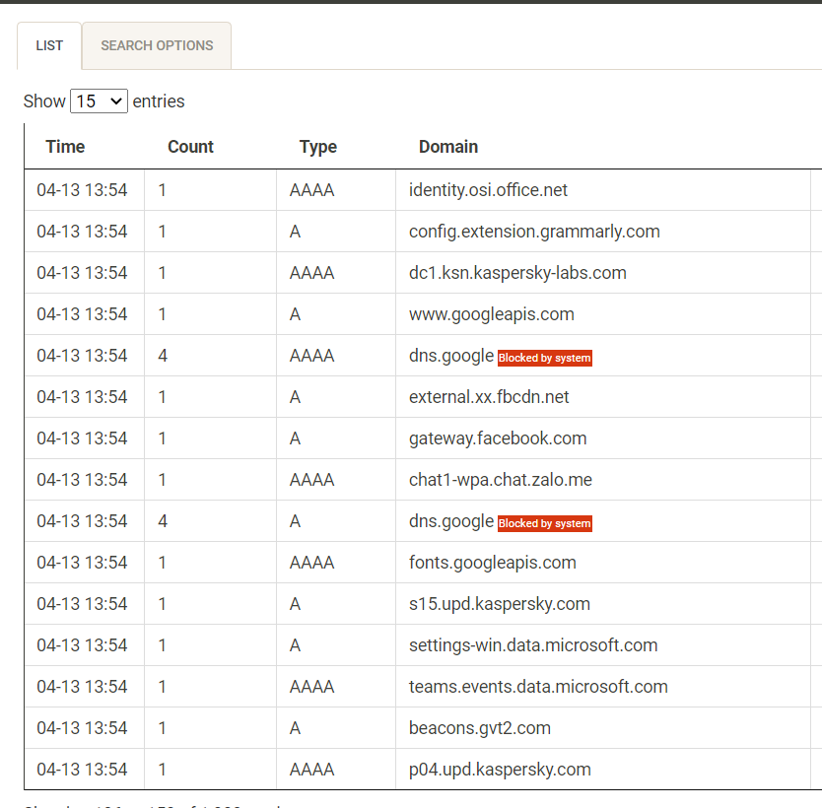Sort table by Type column header
The height and width of the screenshot is (808, 822).
(317, 147)
